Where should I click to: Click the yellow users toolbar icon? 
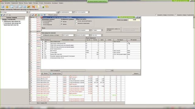[x=47, y=6]
